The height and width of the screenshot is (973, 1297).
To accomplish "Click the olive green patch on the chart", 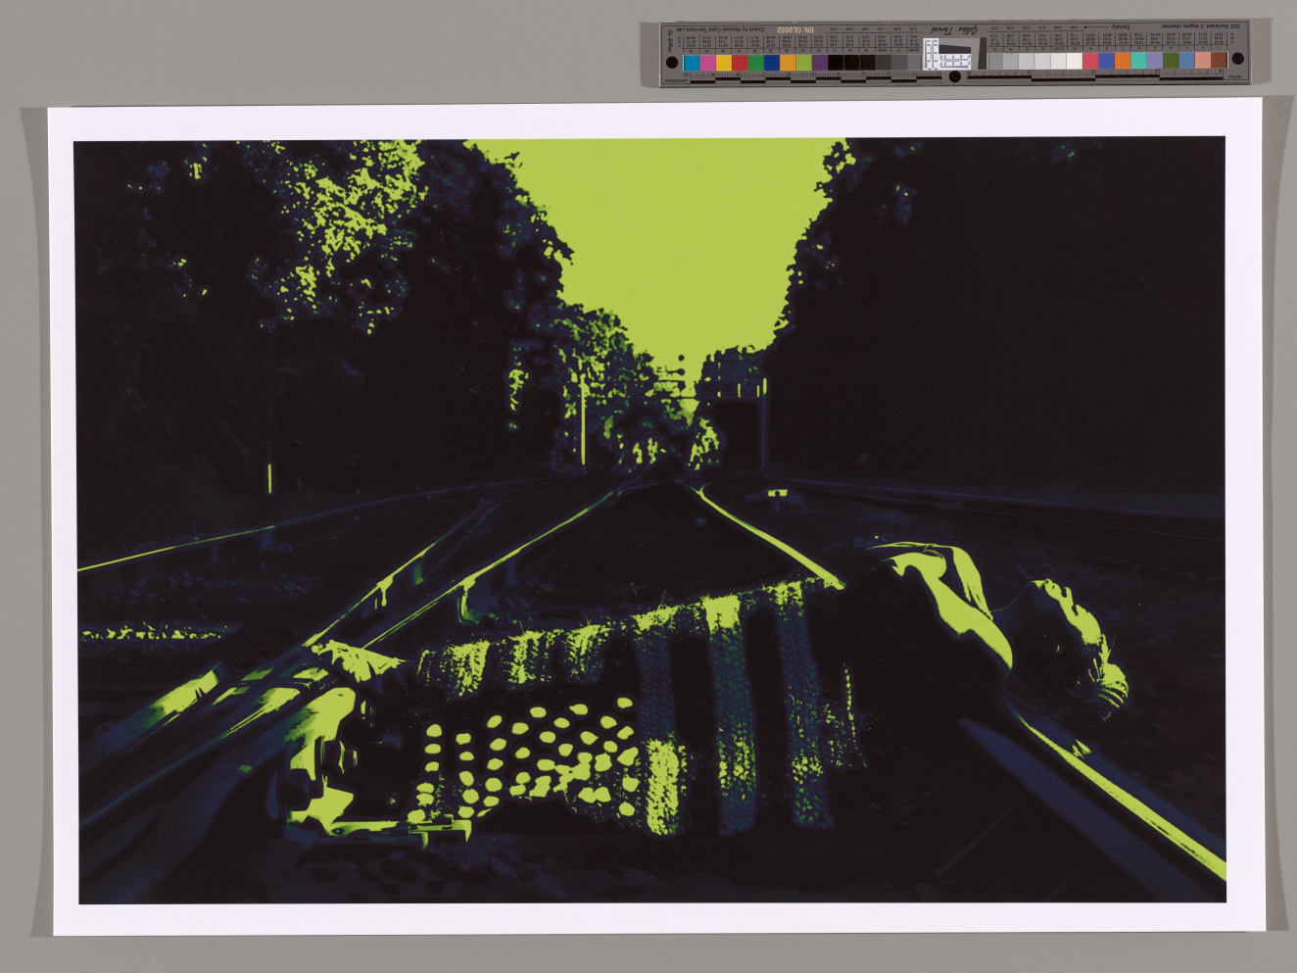I will pyautogui.click(x=1171, y=61).
